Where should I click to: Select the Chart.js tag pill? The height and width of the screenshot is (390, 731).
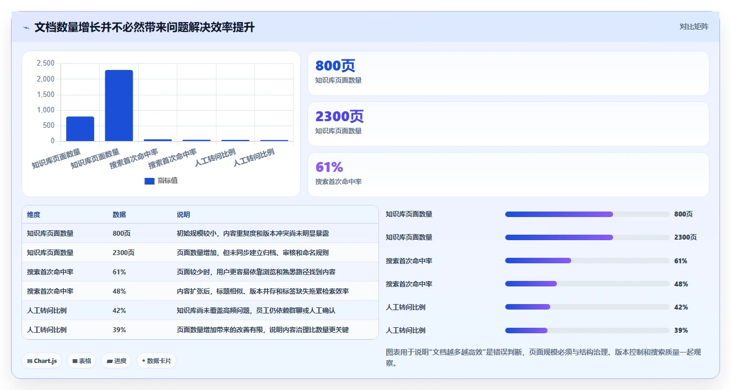42,361
